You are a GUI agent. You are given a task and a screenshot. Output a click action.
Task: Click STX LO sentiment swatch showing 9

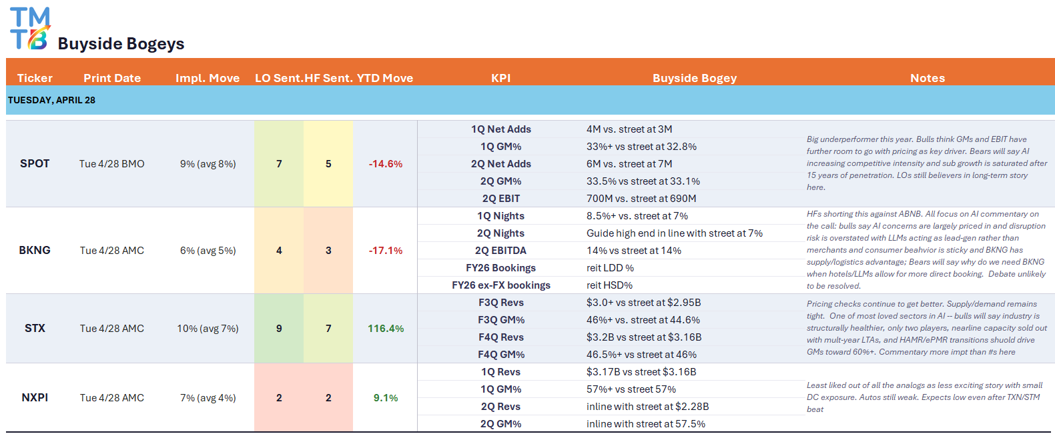click(279, 328)
